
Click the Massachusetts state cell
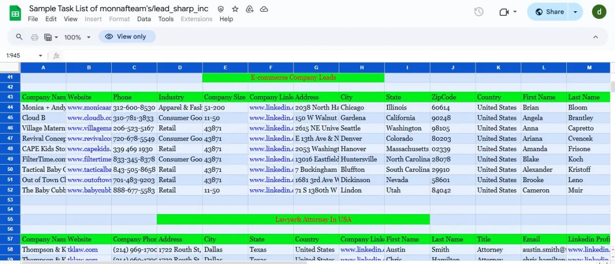pos(407,149)
